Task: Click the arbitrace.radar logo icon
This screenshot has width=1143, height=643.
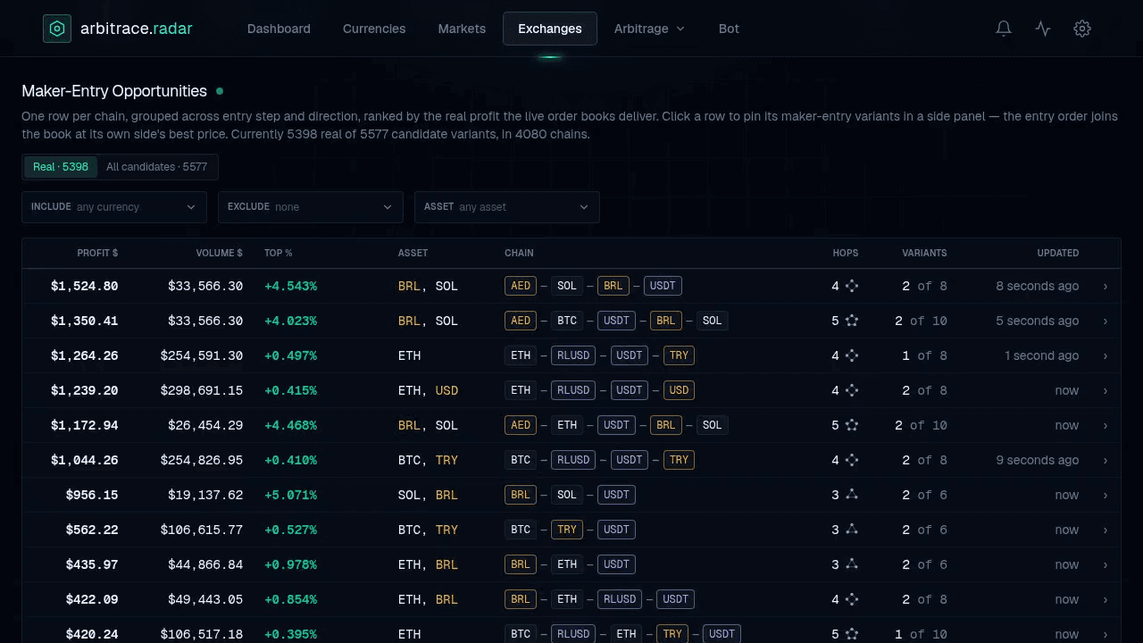Action: [57, 29]
